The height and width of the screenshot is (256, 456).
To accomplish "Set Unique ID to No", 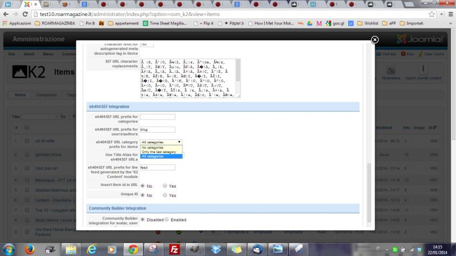I will click(x=142, y=195).
